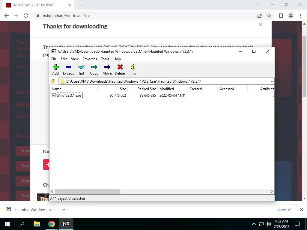Viewport: 307px width, 230px height.
Task: Close the Chrome downloads bar
Action: click(x=302, y=209)
